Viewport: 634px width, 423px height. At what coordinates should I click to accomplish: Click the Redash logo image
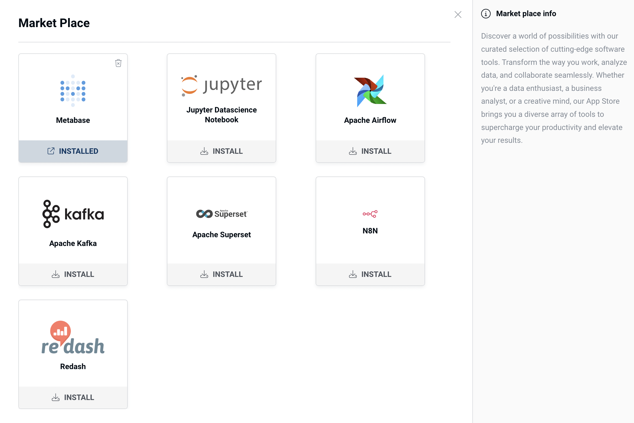click(73, 338)
